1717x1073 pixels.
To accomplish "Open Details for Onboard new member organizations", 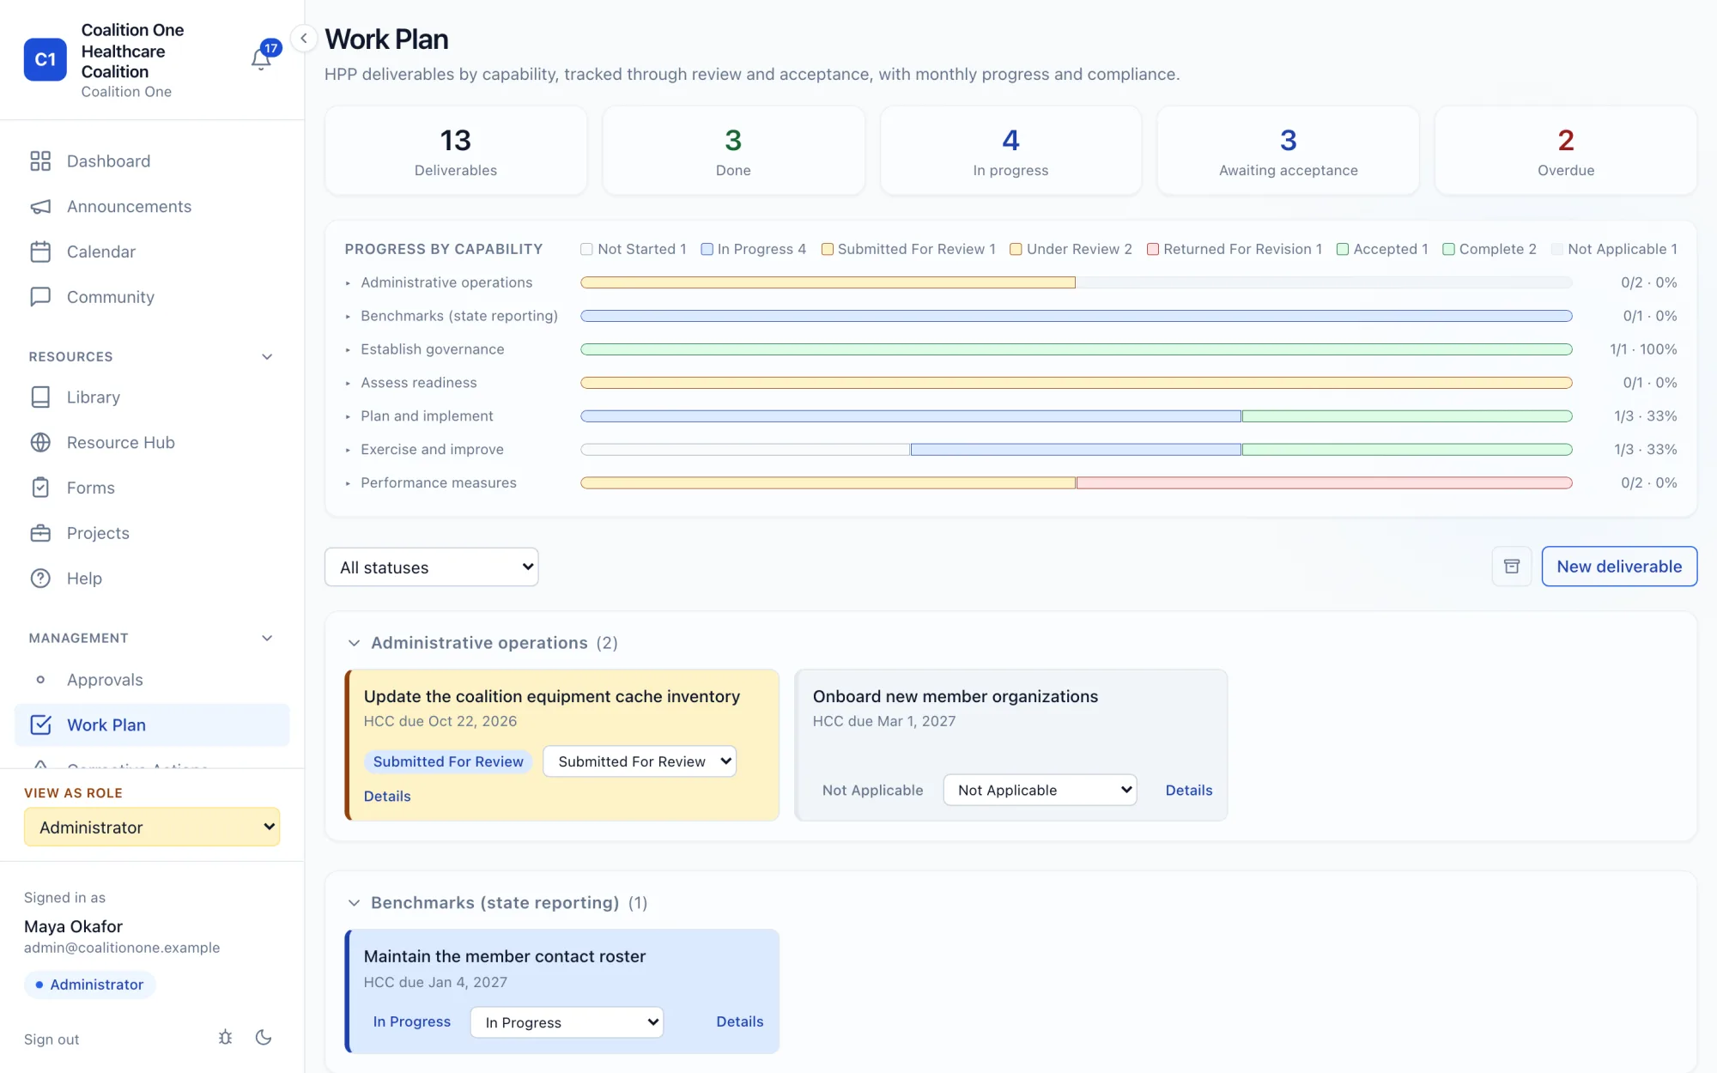I will pyautogui.click(x=1189, y=791).
